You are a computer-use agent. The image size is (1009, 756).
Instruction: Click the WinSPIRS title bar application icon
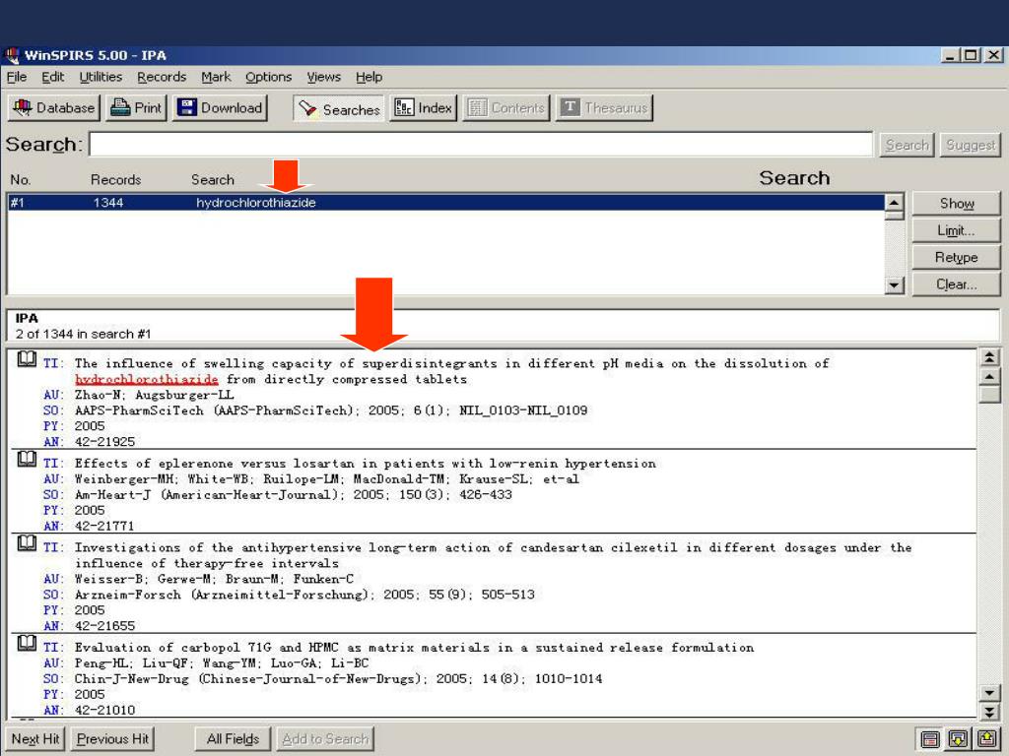point(12,55)
